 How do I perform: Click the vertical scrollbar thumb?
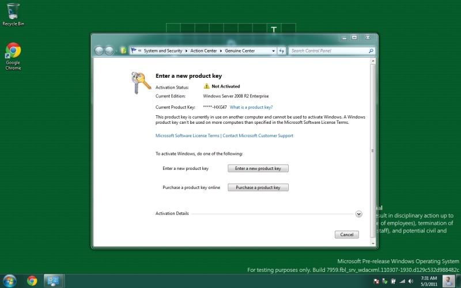click(x=373, y=150)
